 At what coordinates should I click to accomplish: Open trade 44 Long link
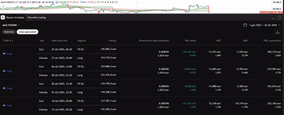9,54
